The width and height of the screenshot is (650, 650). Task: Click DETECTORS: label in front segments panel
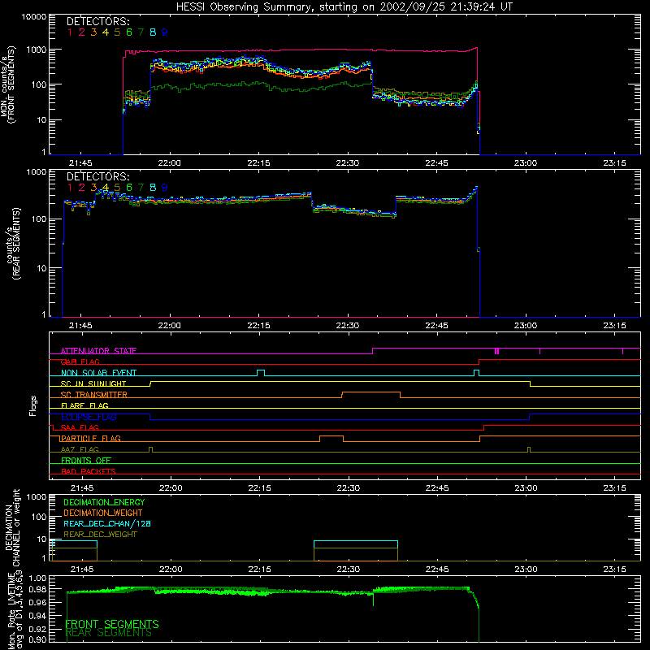(97, 21)
